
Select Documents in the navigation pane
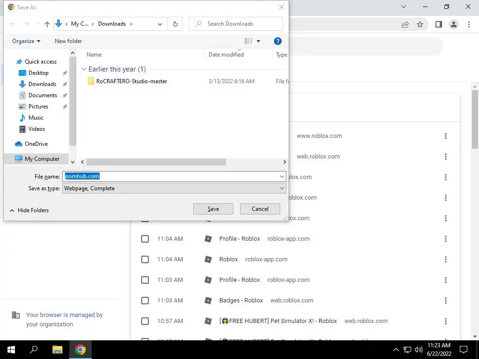pyautogui.click(x=43, y=95)
